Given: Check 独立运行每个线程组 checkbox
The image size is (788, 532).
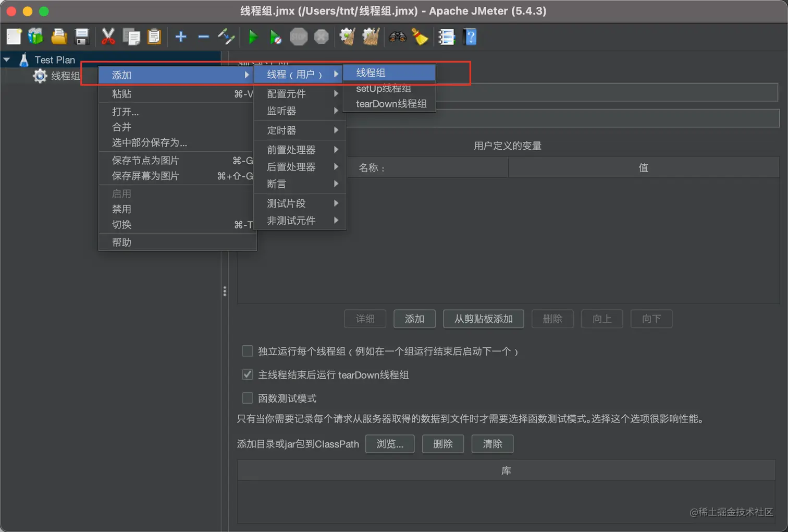Looking at the screenshot, I should tap(248, 351).
